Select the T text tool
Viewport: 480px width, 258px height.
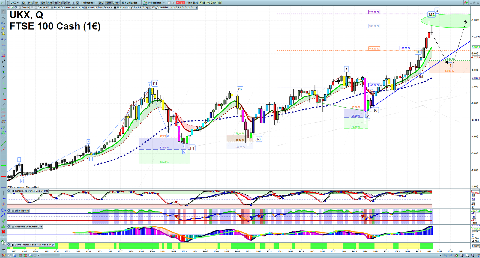(4, 66)
